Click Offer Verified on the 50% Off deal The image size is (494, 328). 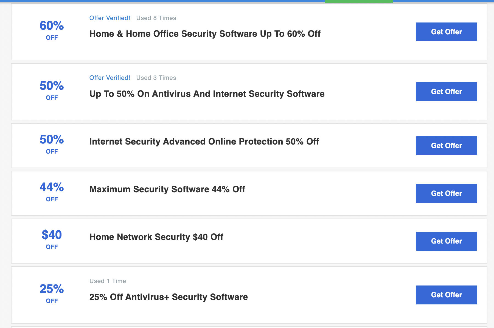coord(110,78)
